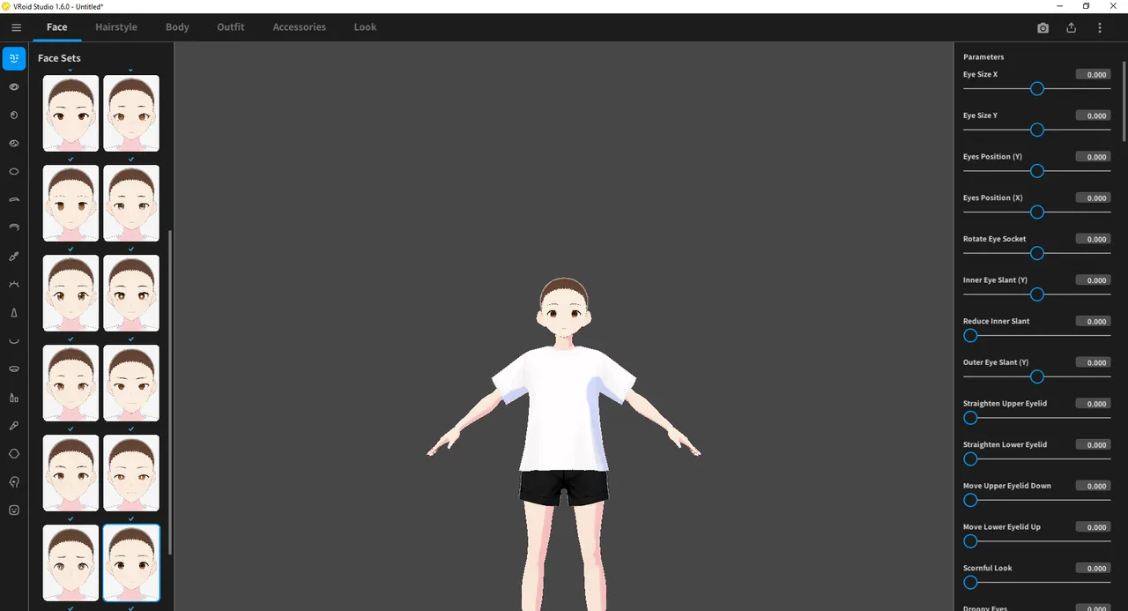The width and height of the screenshot is (1128, 611).
Task: Click the Inner Eye Slant (Y) slider handle
Action: 1037,294
